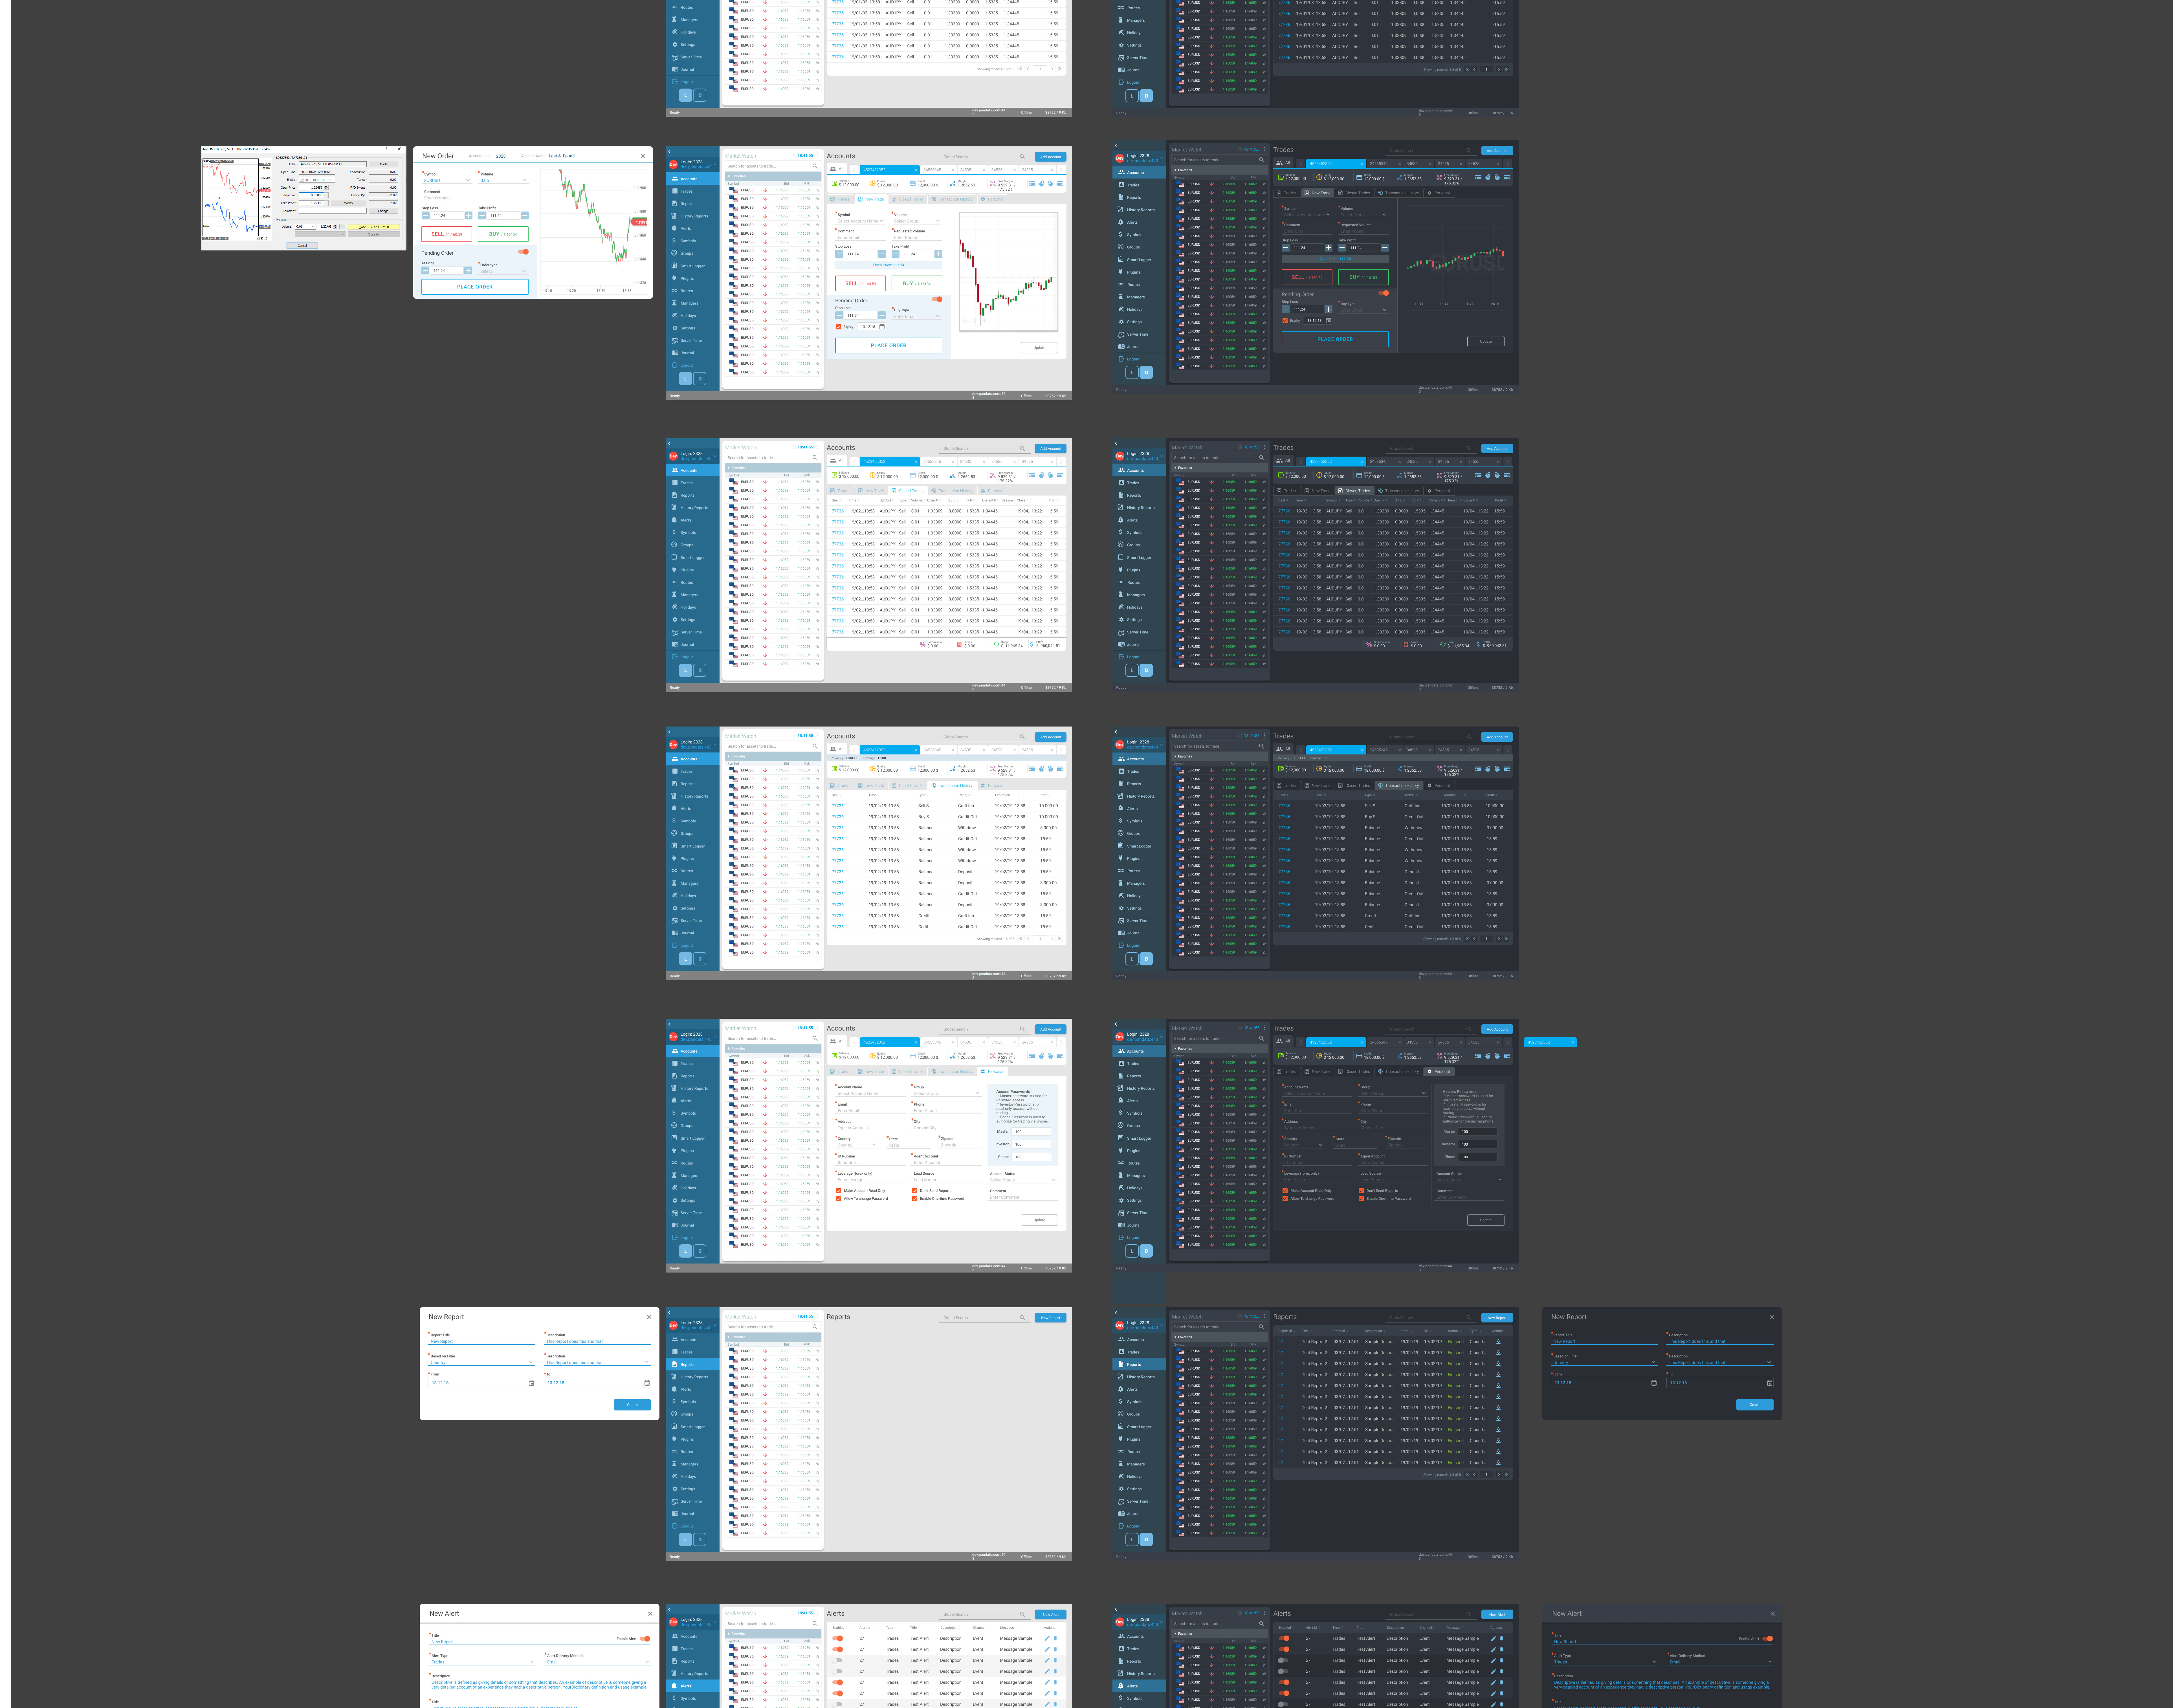Click Market Watch search icon in light Reports mockup

point(815,1327)
